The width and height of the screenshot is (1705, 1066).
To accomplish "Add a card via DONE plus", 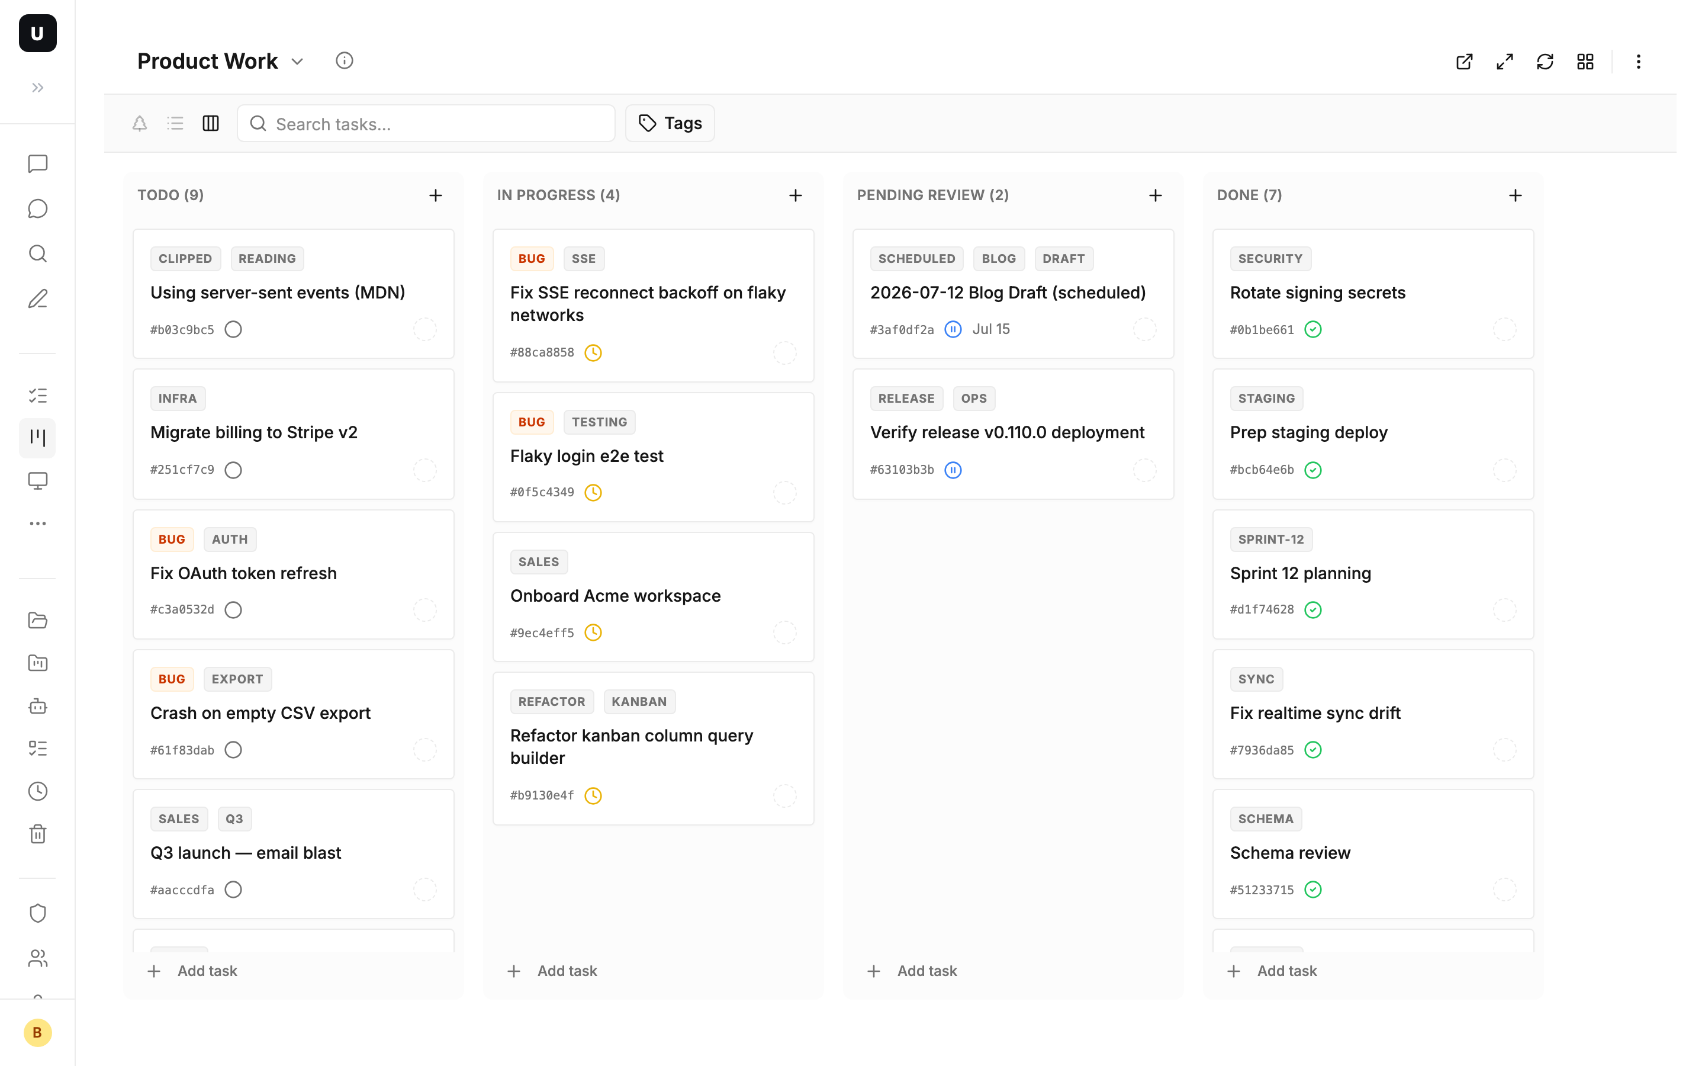I will [1516, 195].
